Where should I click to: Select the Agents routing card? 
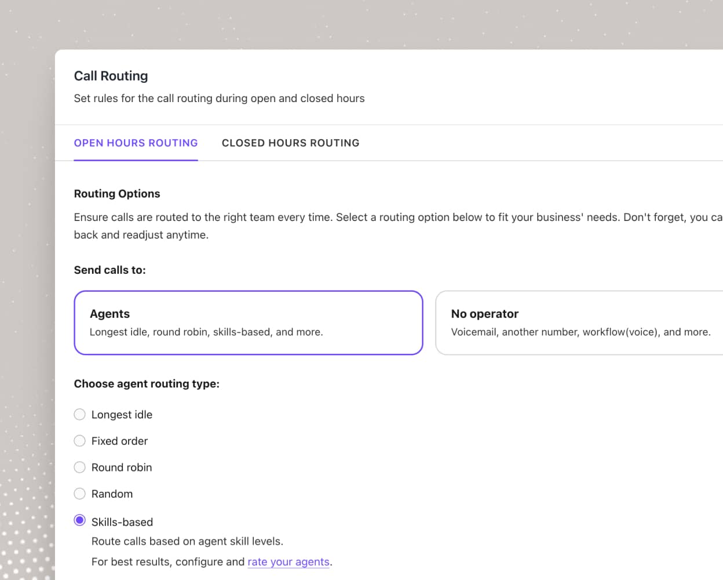tap(249, 322)
